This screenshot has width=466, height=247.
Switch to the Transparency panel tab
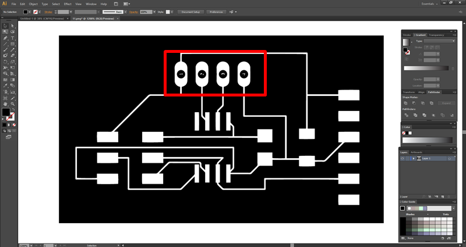436,35
